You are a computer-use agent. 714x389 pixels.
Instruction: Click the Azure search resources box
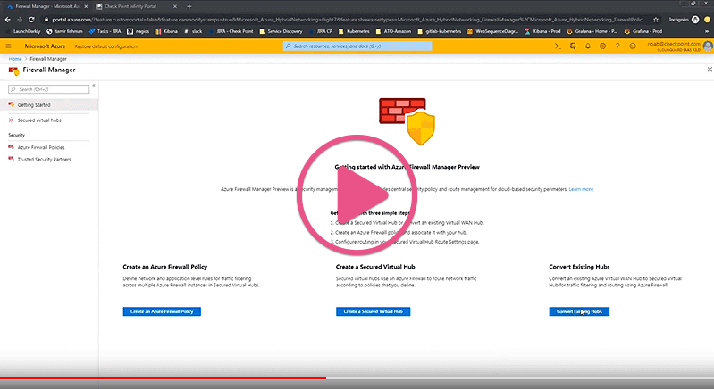point(357,46)
